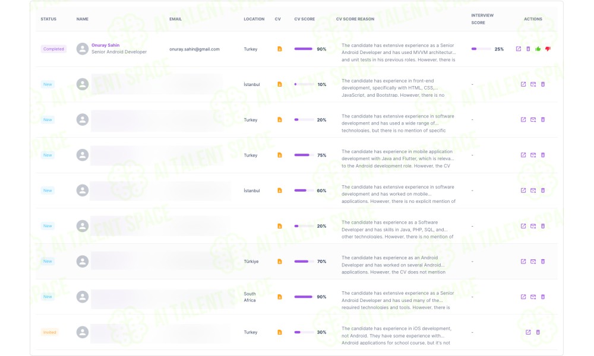Approve Onuray Sahin with the thumbs up
Viewport: 594px width, 356px height.
(x=538, y=49)
